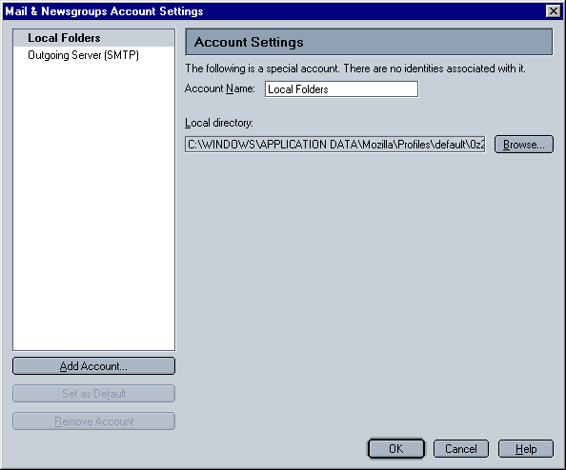Image resolution: width=566 pixels, height=470 pixels.
Task: Select Local Folders in the account list
Action: coord(93,38)
